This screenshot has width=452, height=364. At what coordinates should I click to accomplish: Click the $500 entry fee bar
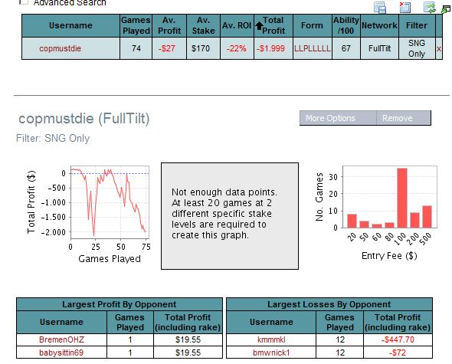click(x=427, y=217)
